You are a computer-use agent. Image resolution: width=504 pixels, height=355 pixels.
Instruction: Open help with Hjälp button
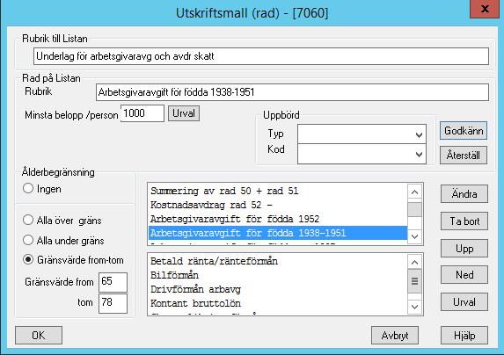(x=464, y=336)
